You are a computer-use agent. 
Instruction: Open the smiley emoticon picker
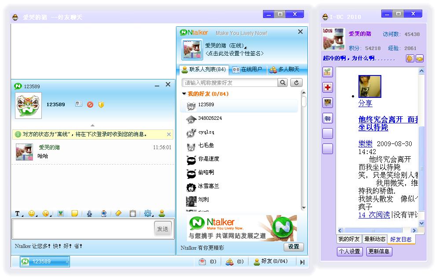[x=32, y=213]
